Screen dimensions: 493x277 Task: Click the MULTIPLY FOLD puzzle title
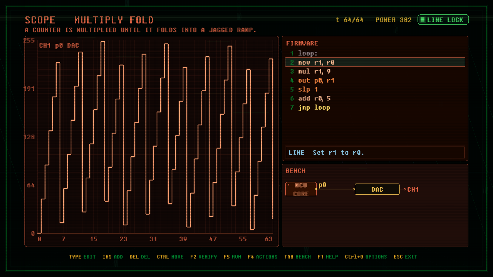[114, 20]
